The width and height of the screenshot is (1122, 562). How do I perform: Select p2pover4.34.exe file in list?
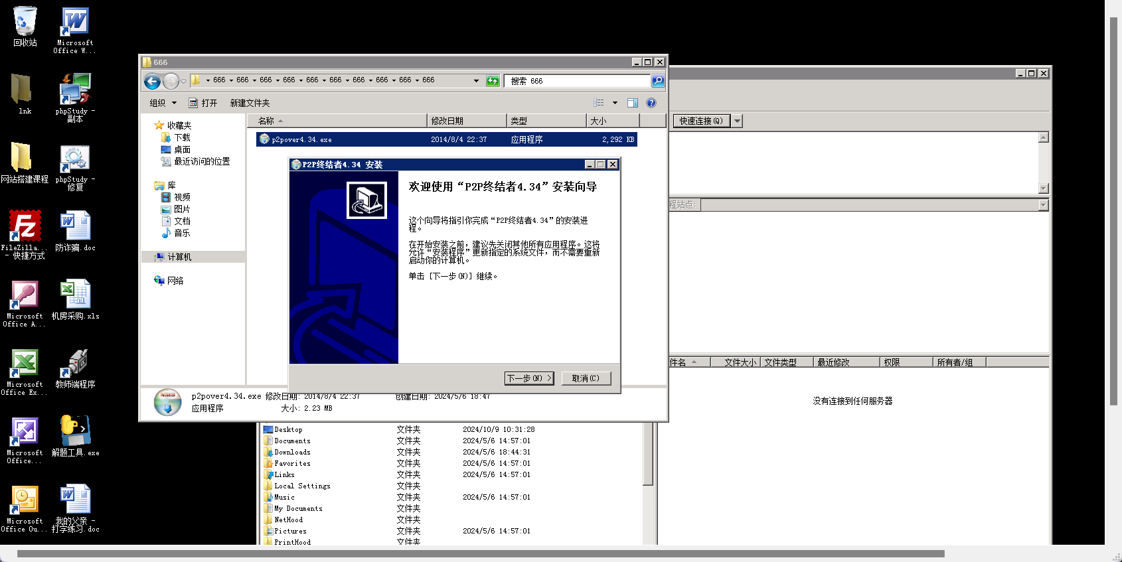tap(446, 139)
